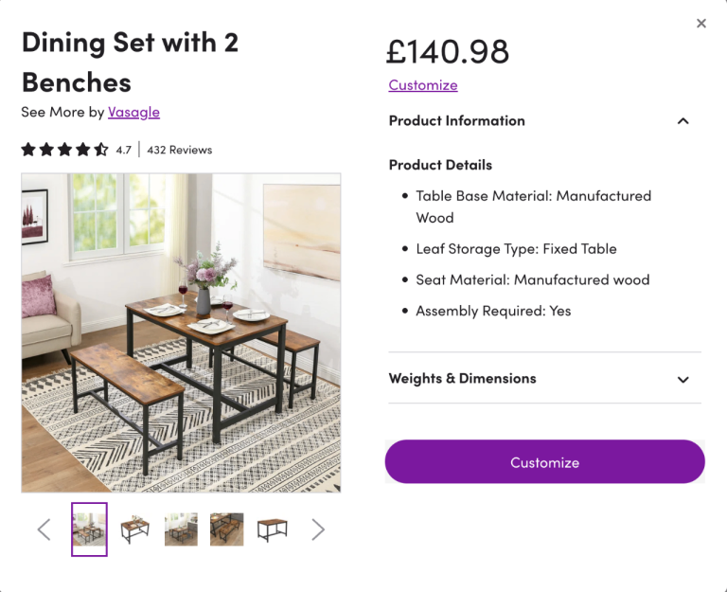
Task: Select the fifth thumbnail of table only
Action: [x=272, y=529]
